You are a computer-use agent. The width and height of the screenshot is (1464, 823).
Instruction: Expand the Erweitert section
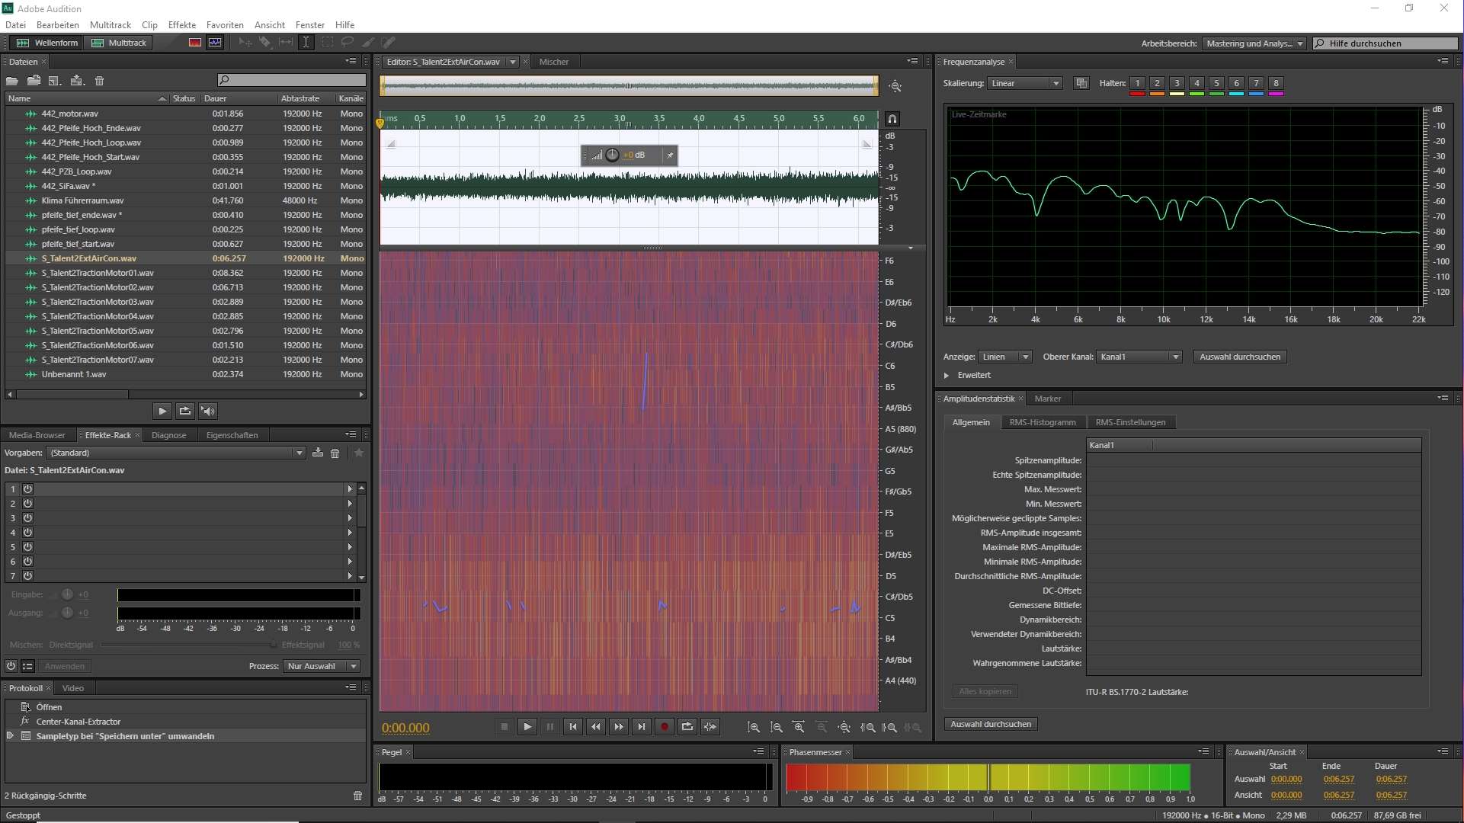click(x=947, y=375)
